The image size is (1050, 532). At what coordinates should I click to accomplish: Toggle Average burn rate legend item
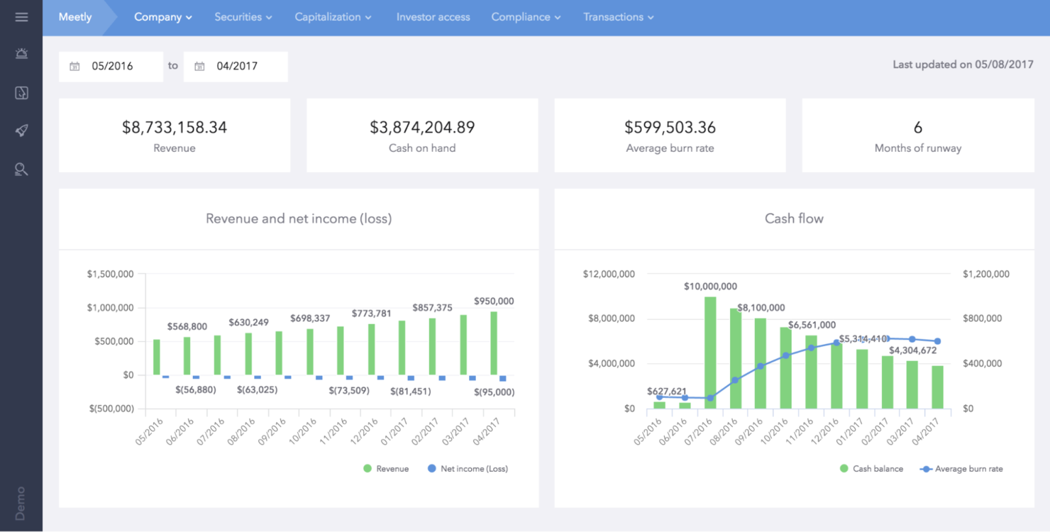point(961,469)
